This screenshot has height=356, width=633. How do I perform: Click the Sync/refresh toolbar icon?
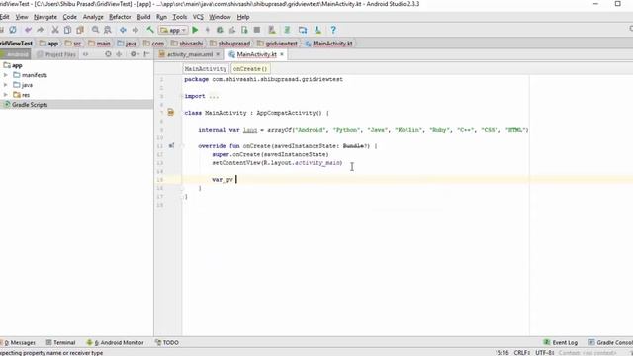pyautogui.click(x=13, y=30)
